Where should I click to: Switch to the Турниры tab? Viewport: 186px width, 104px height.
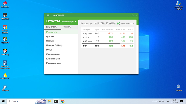[67, 27]
